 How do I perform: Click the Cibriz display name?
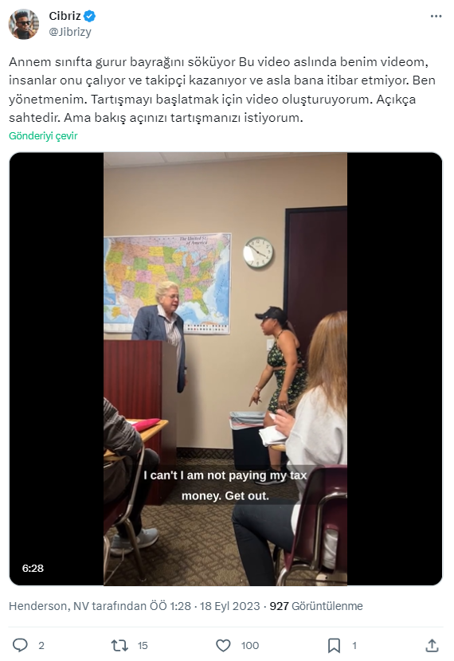pos(65,16)
